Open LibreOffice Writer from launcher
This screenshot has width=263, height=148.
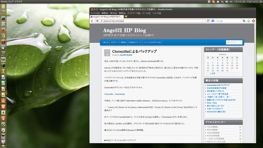(x=3, y=77)
